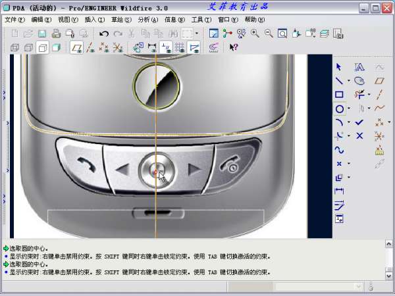This screenshot has width=395, height=296.
Task: Open the 工具(T) menu
Action: click(201, 20)
